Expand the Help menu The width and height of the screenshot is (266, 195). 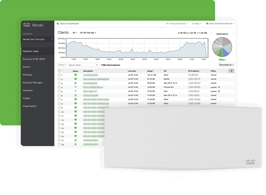[x=197, y=24]
